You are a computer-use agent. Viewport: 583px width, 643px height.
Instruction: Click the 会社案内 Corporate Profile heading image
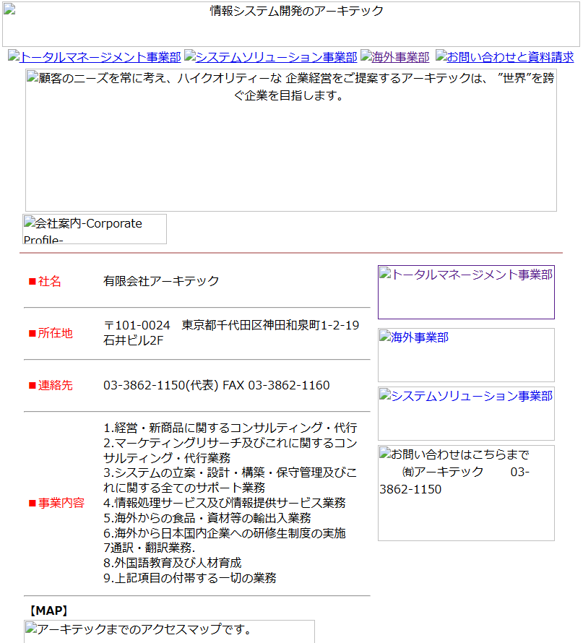[95, 229]
